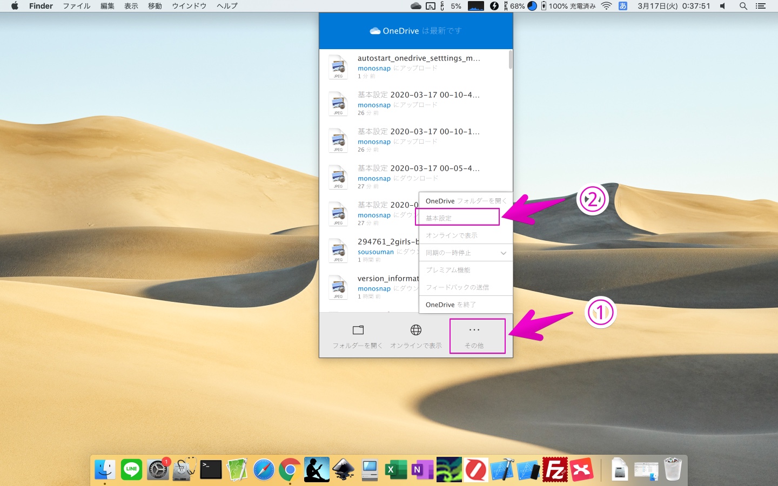Image resolution: width=778 pixels, height=486 pixels.
Task: Open the 編集 menu in menu bar
Action: tap(108, 6)
